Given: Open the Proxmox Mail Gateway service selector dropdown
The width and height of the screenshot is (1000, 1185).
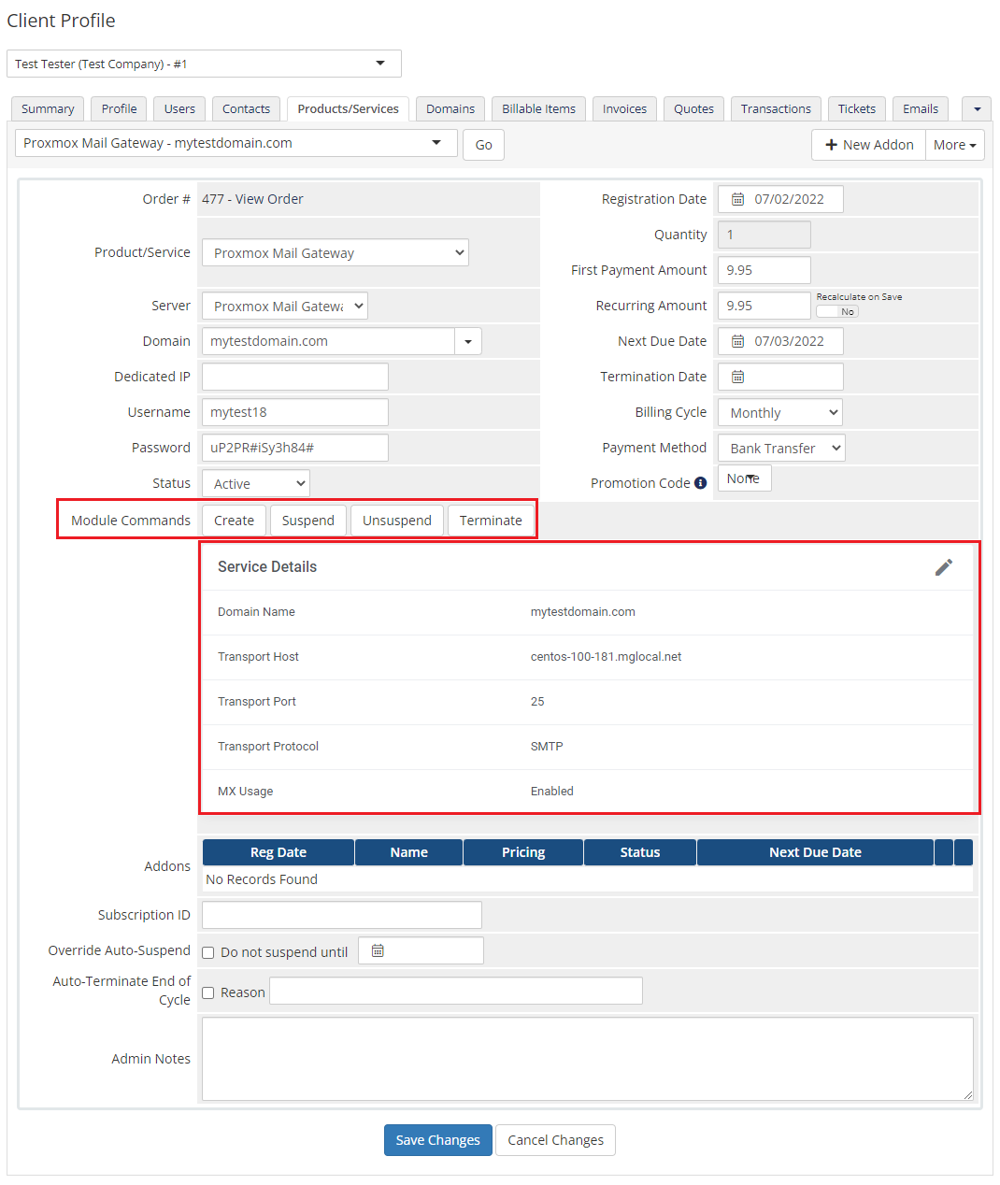Looking at the screenshot, I should [x=236, y=143].
